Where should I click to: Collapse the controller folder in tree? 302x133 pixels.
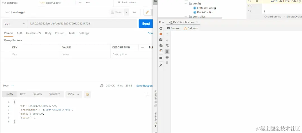coord(186,17)
